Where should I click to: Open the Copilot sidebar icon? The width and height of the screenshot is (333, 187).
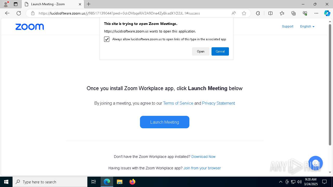click(327, 13)
